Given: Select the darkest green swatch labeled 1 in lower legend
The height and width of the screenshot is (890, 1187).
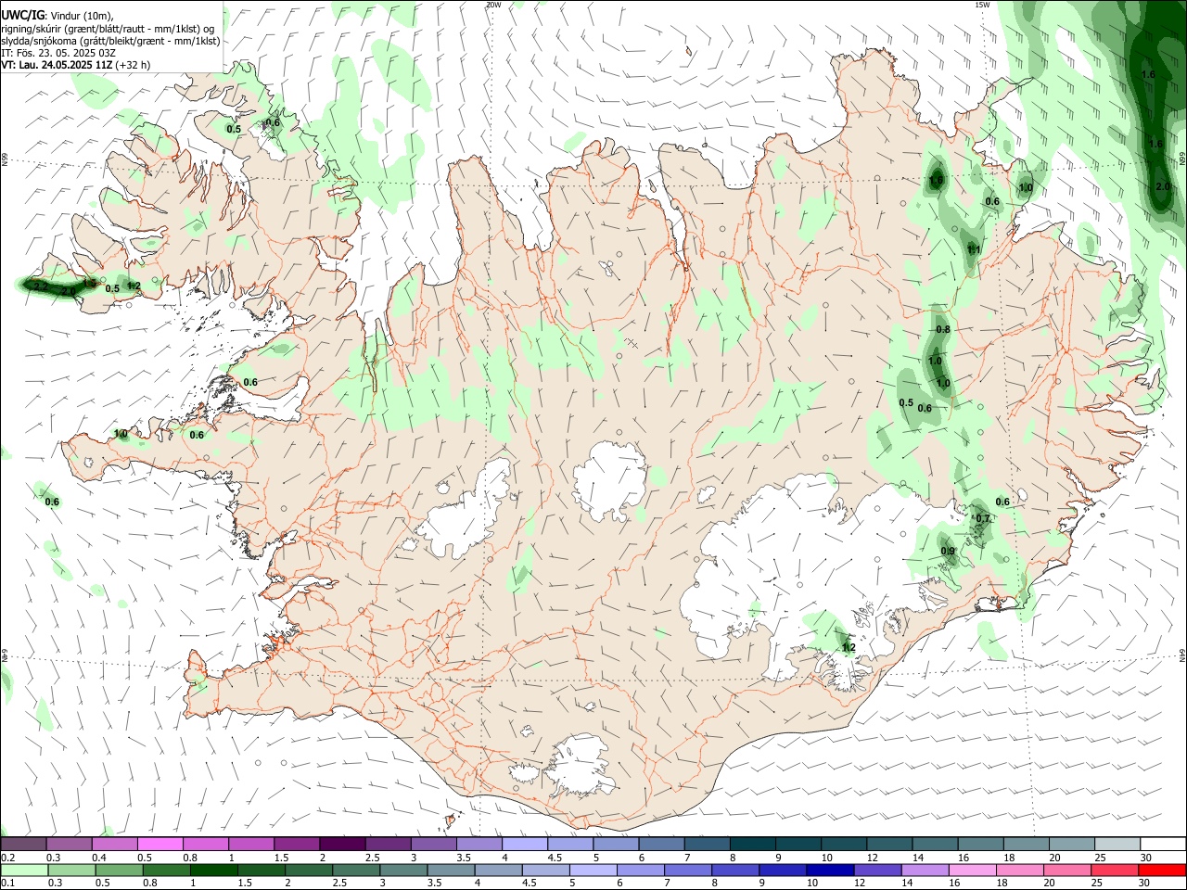Looking at the screenshot, I should point(213,870).
